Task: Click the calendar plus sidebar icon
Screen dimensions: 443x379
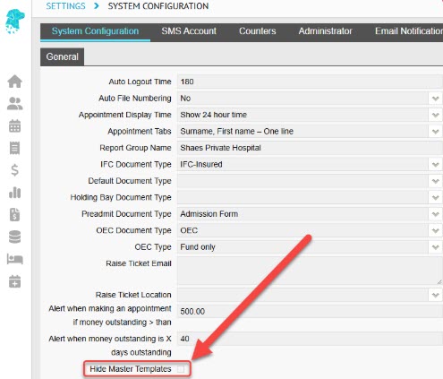Action: coord(14,281)
